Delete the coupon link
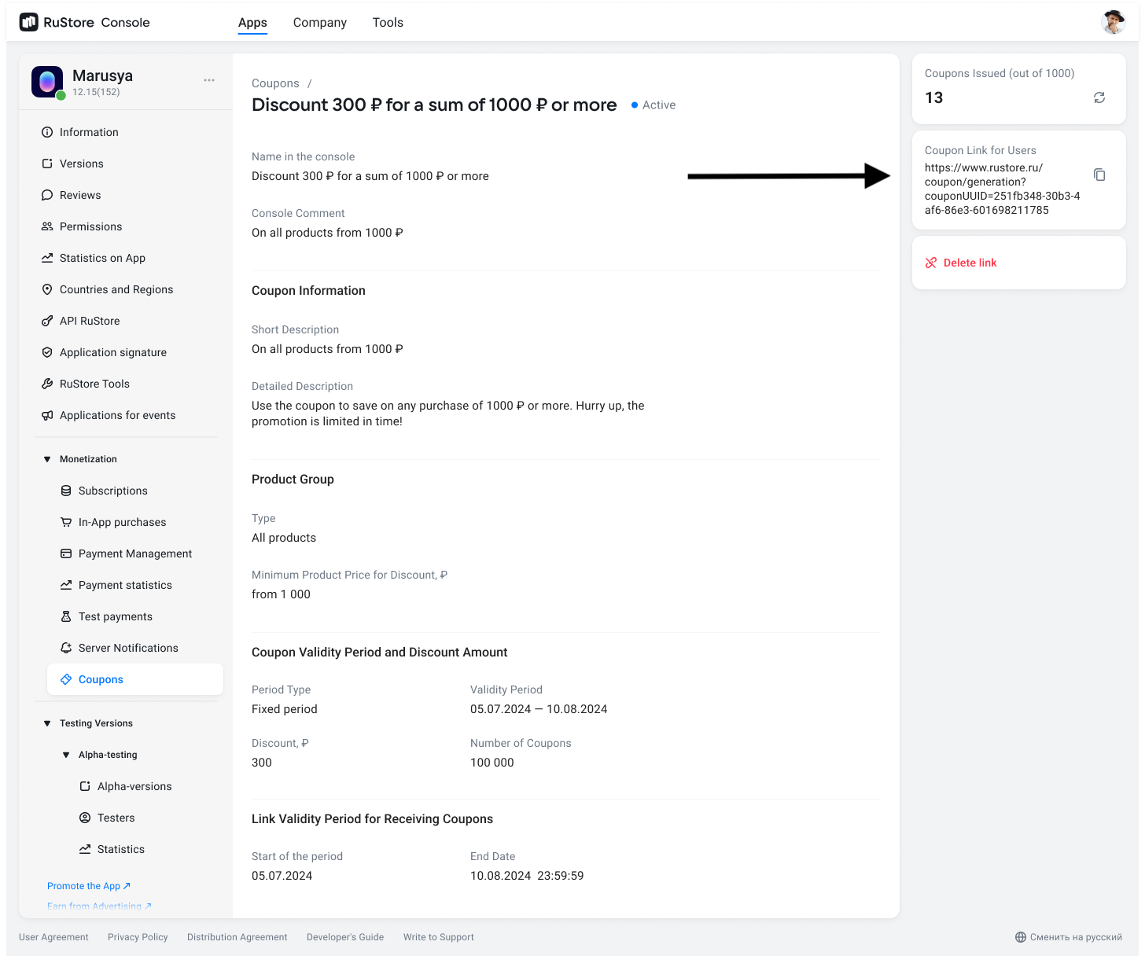Screen dimensions: 1145x956 (969, 263)
